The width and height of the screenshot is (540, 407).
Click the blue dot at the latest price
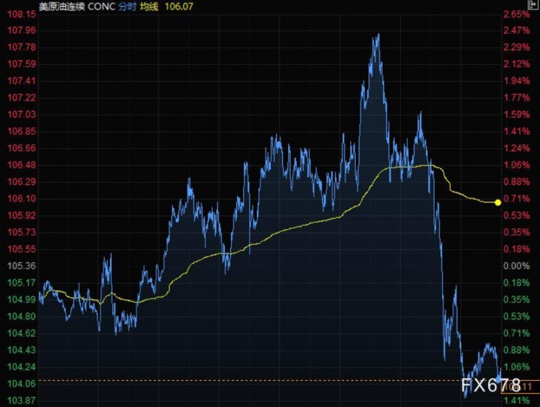(x=498, y=379)
